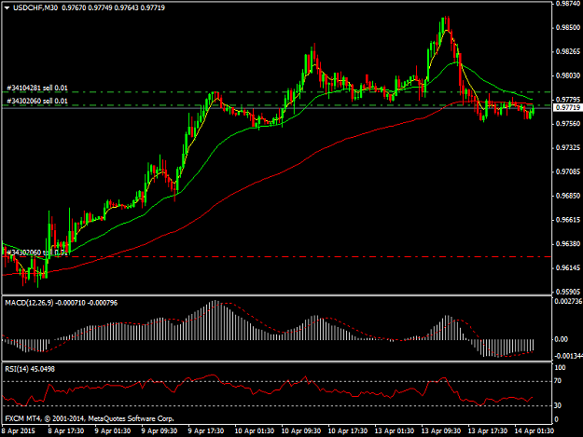Screen dimensions: 583x437
Task: Click price scale value 0.96380
Action: (x=568, y=244)
